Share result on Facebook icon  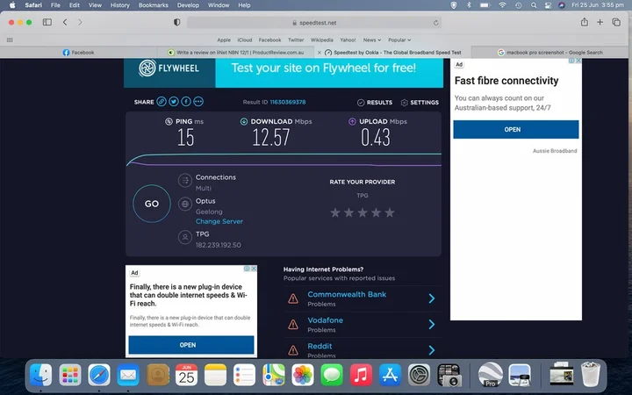[x=186, y=102]
